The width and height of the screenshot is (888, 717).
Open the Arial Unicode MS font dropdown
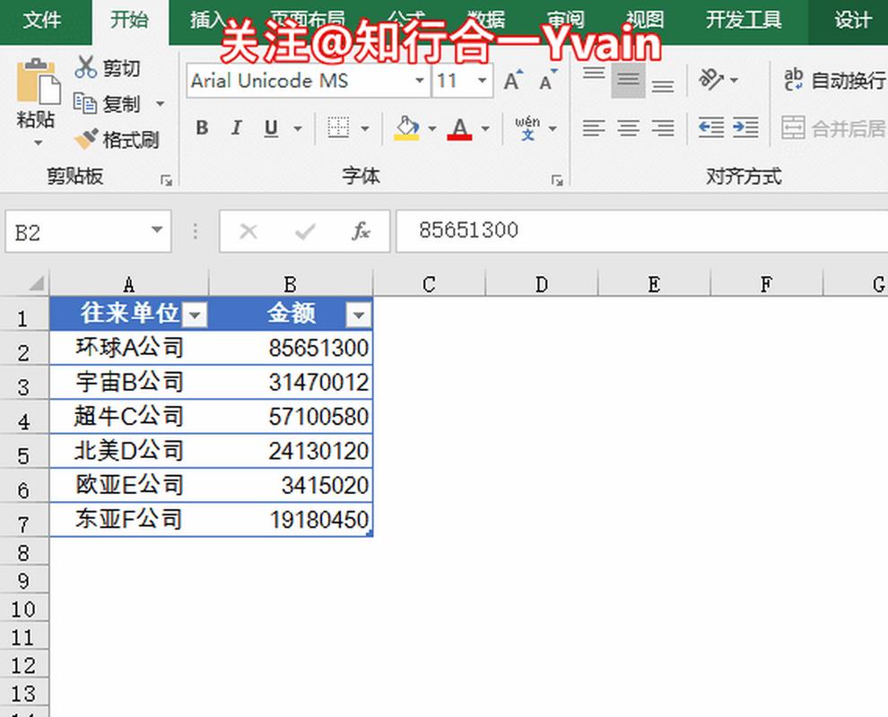pos(420,81)
